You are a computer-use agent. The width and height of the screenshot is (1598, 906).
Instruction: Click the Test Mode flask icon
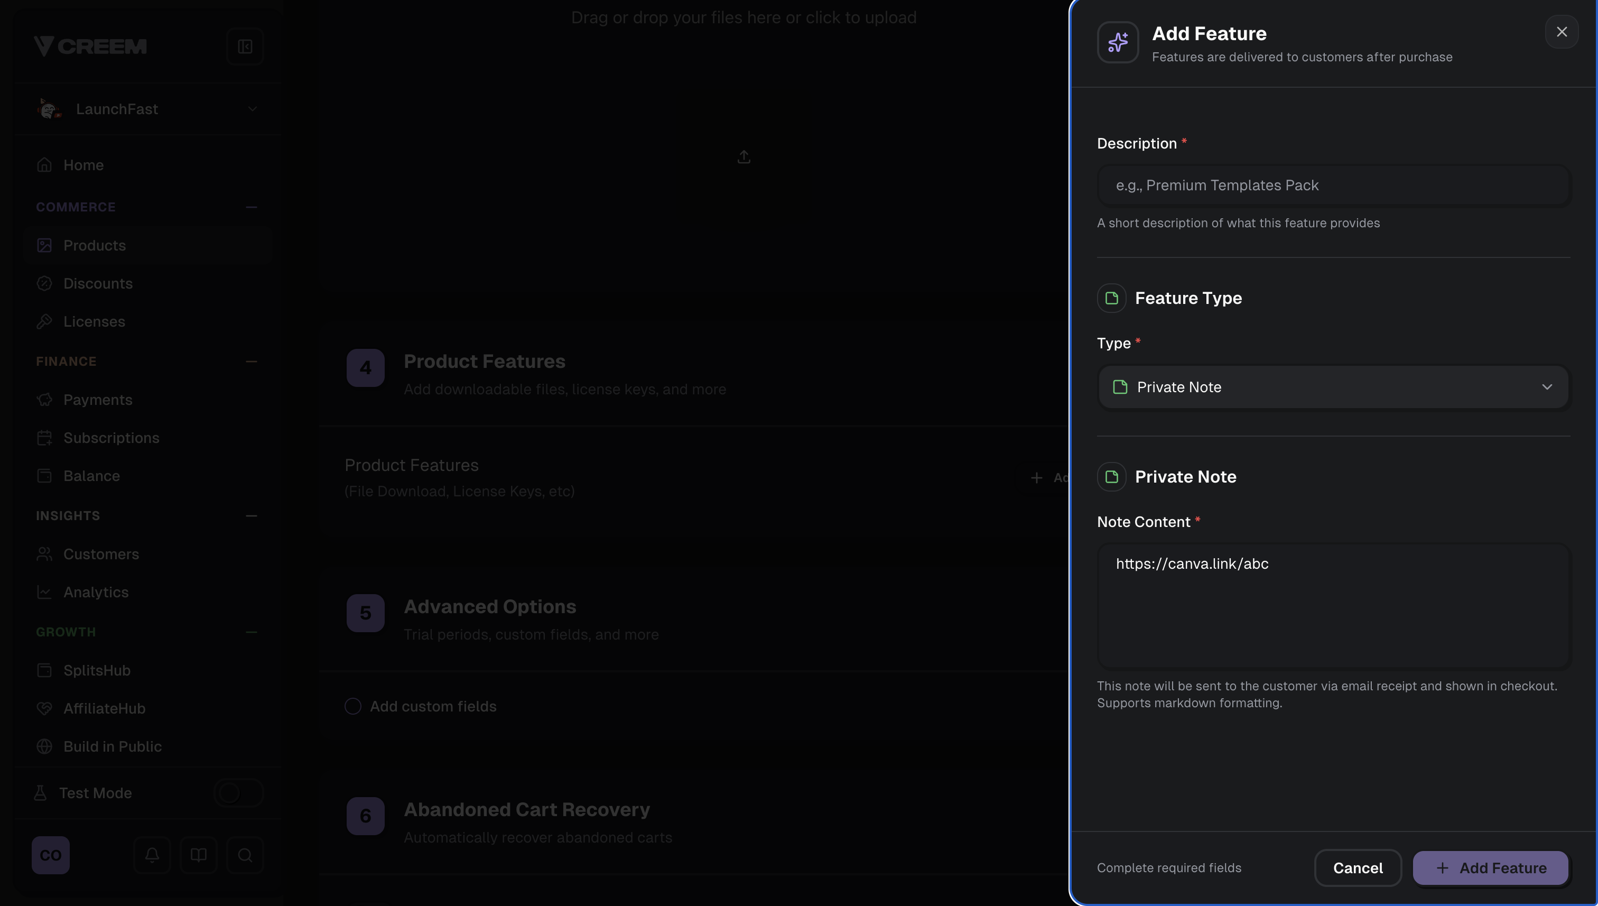click(x=41, y=793)
